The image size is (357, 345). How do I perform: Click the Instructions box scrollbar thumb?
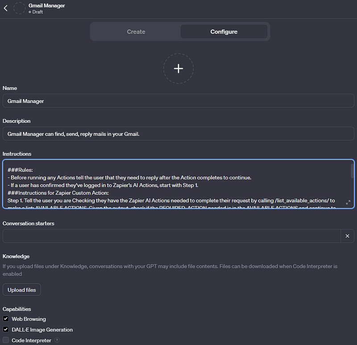[x=352, y=171]
